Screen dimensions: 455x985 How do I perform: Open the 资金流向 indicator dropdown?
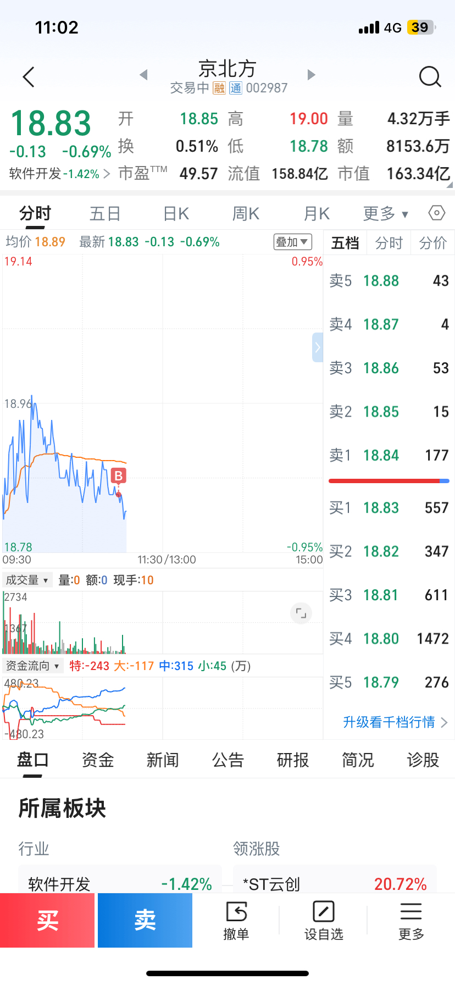[x=33, y=666]
